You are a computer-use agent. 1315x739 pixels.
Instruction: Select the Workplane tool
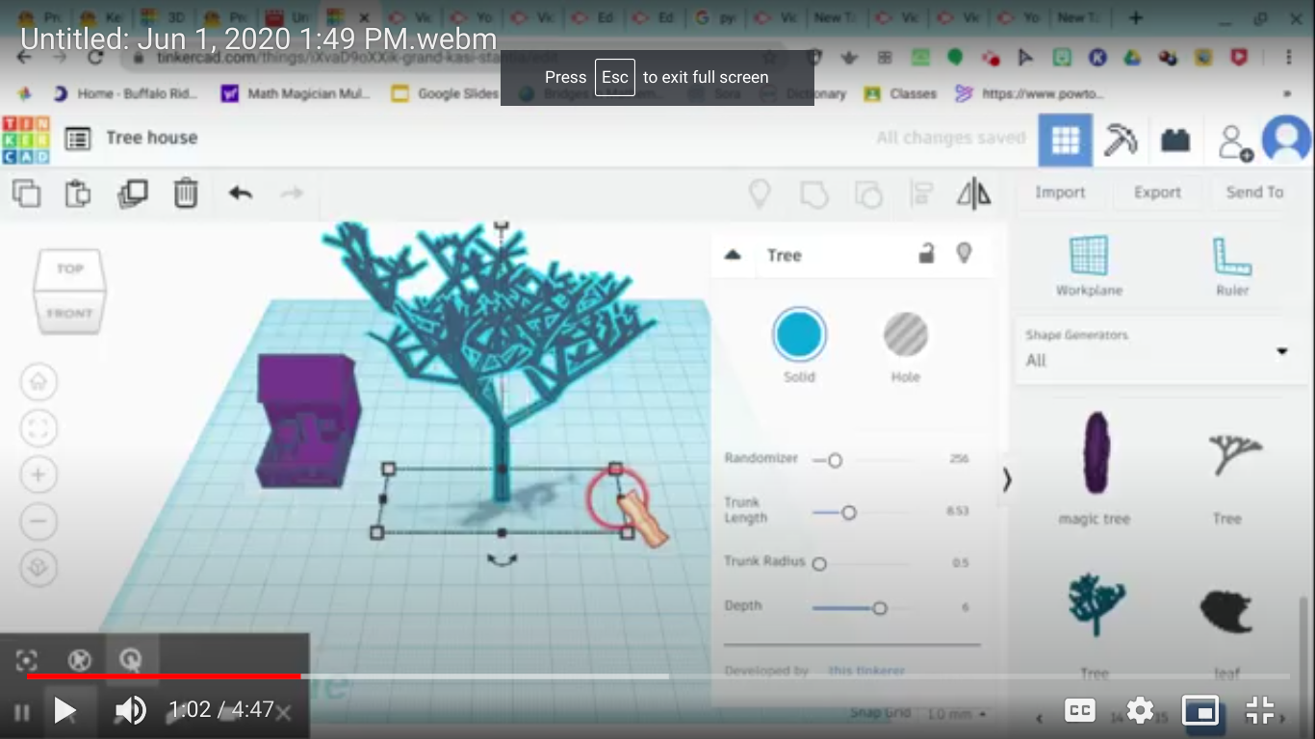[1090, 267]
